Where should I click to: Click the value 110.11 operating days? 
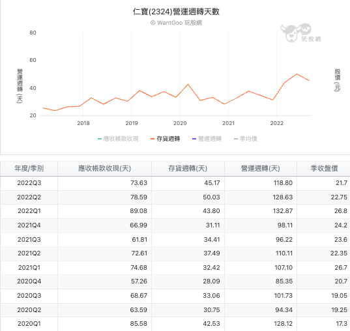click(x=284, y=253)
